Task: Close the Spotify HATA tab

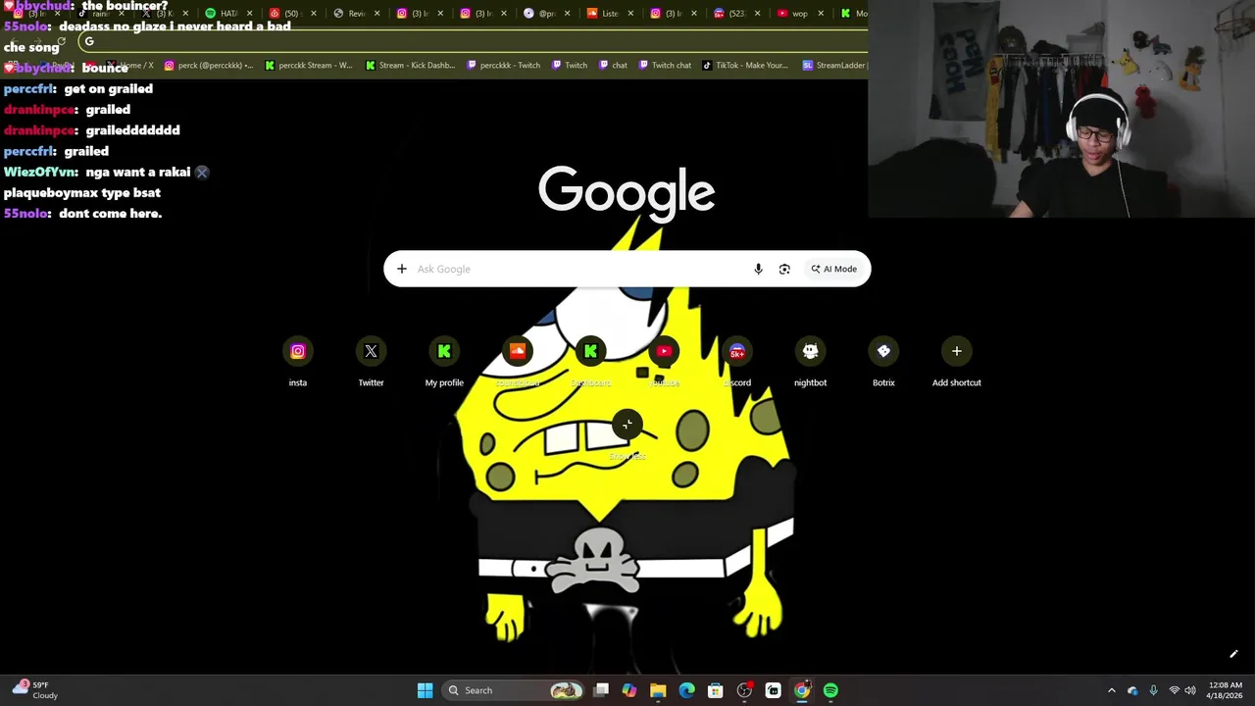Action: coord(249,14)
